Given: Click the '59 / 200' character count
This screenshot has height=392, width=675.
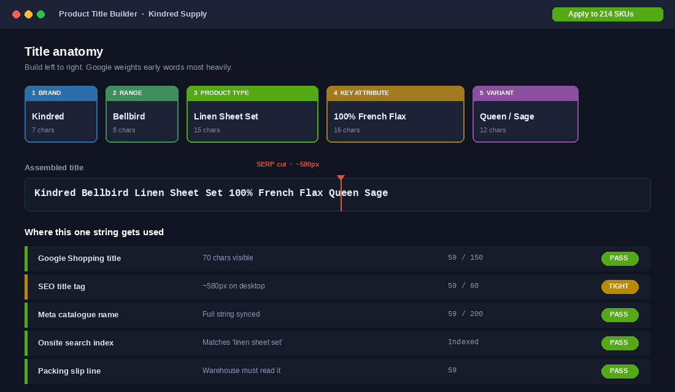Looking at the screenshot, I should click(465, 314).
